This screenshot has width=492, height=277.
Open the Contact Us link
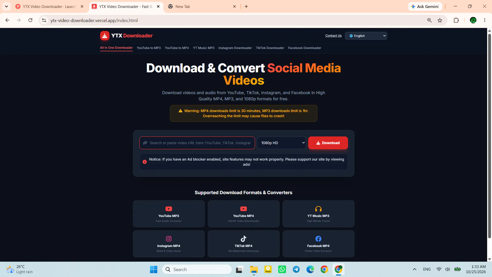pos(333,36)
